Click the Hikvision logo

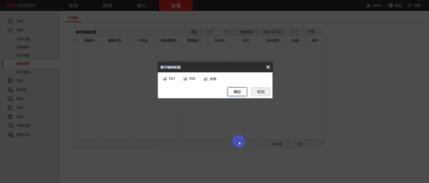click(21, 6)
